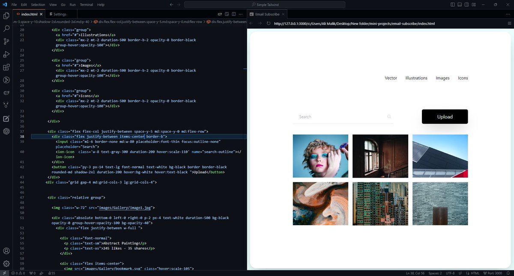The image size is (514, 276).
Task: Click the Ln 38, Col 56 cursor position
Action: click(x=415, y=273)
